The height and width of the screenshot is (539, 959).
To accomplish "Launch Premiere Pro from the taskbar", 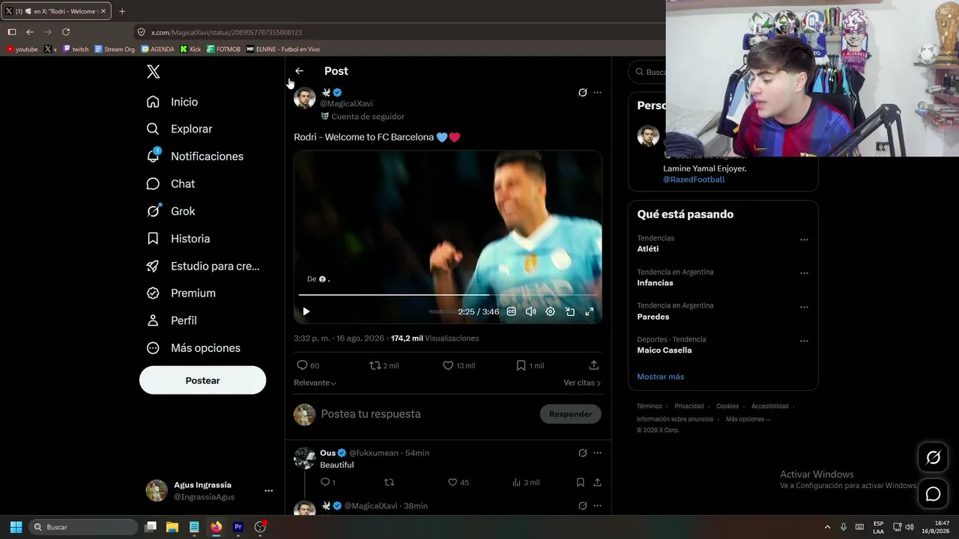I will (x=238, y=527).
